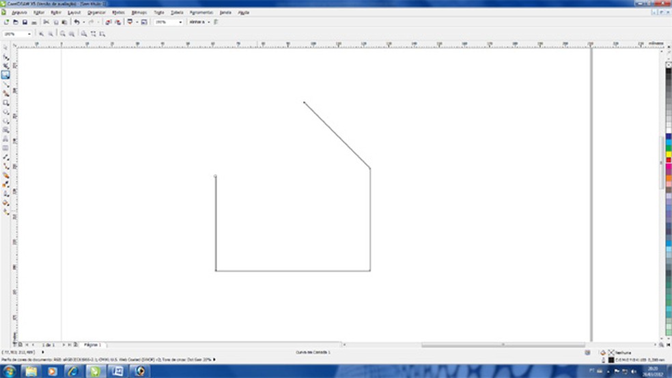Undo last action with the Undo arrow
672x378 pixels.
[76, 22]
